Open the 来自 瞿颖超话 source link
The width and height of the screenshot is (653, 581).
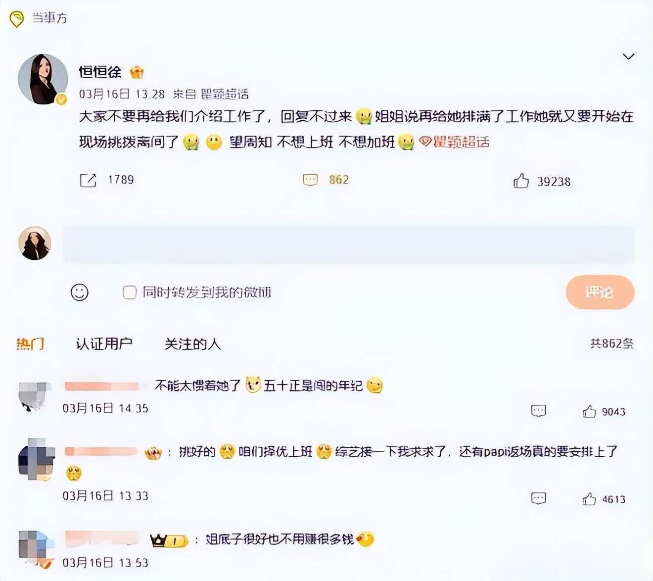(225, 94)
